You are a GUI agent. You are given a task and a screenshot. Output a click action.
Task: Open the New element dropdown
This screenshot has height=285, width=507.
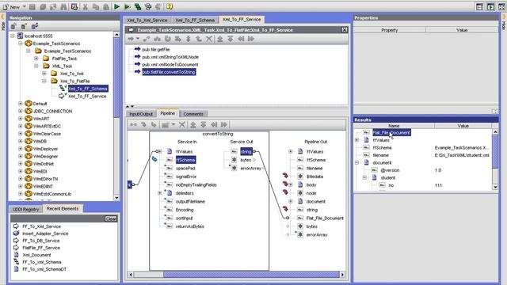tap(24, 6)
